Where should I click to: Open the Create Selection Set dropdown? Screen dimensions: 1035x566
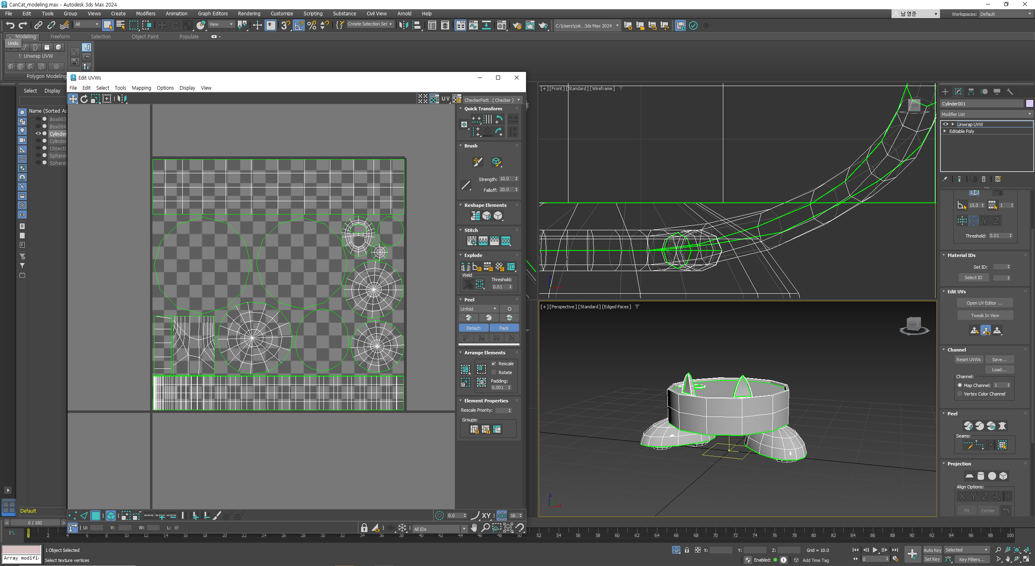(x=370, y=24)
